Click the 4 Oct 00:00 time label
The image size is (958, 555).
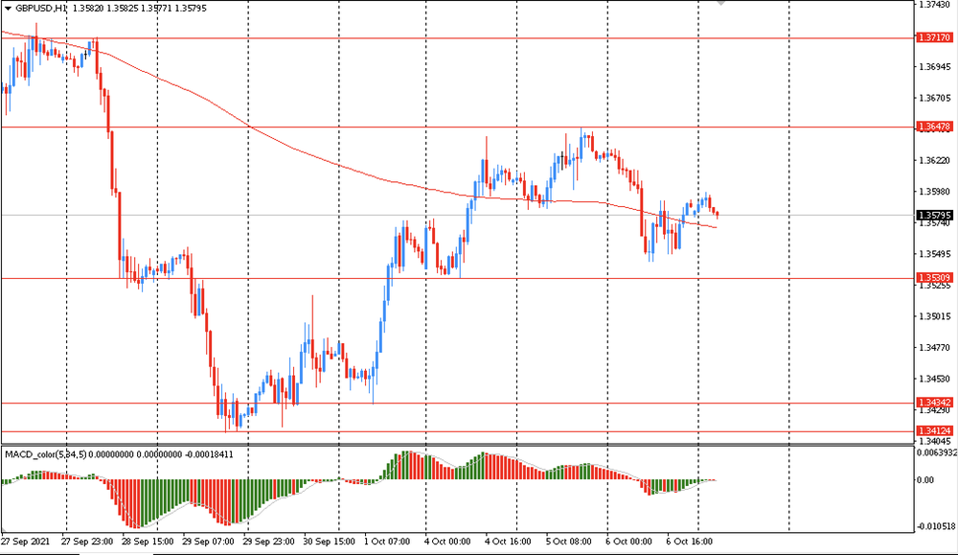[x=447, y=542]
